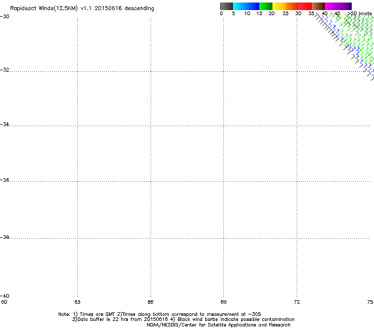Click the latitude label '-30'

coord(5,17)
